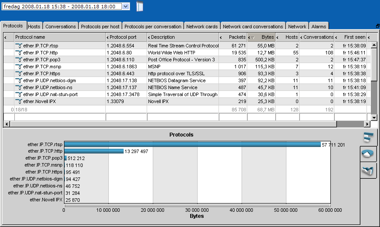The height and width of the screenshot is (227, 380).
Task: Click protocol icon for ether.IP.TCP.http row
Action: coord(19,53)
